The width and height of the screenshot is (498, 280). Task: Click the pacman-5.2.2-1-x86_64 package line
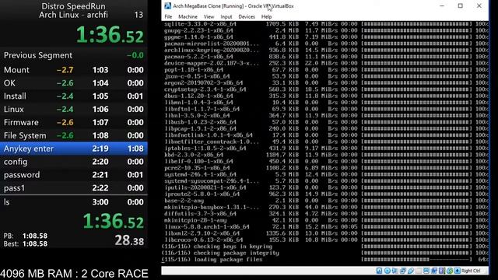(x=326, y=57)
